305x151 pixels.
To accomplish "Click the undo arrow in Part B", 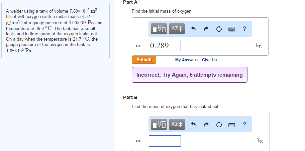I will point(193,124).
